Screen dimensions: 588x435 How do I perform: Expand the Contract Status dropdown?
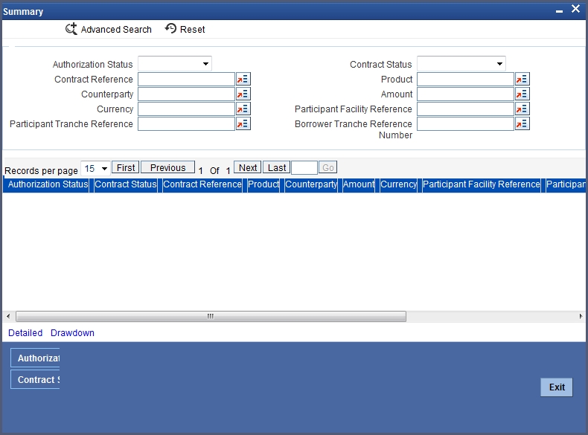click(461, 64)
